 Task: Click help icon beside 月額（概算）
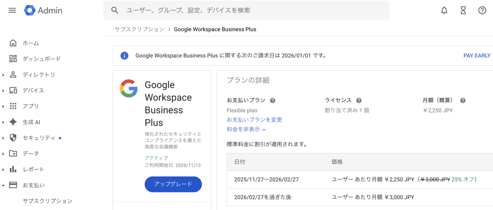[x=463, y=100]
